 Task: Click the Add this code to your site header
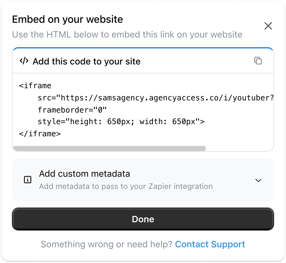tap(86, 61)
